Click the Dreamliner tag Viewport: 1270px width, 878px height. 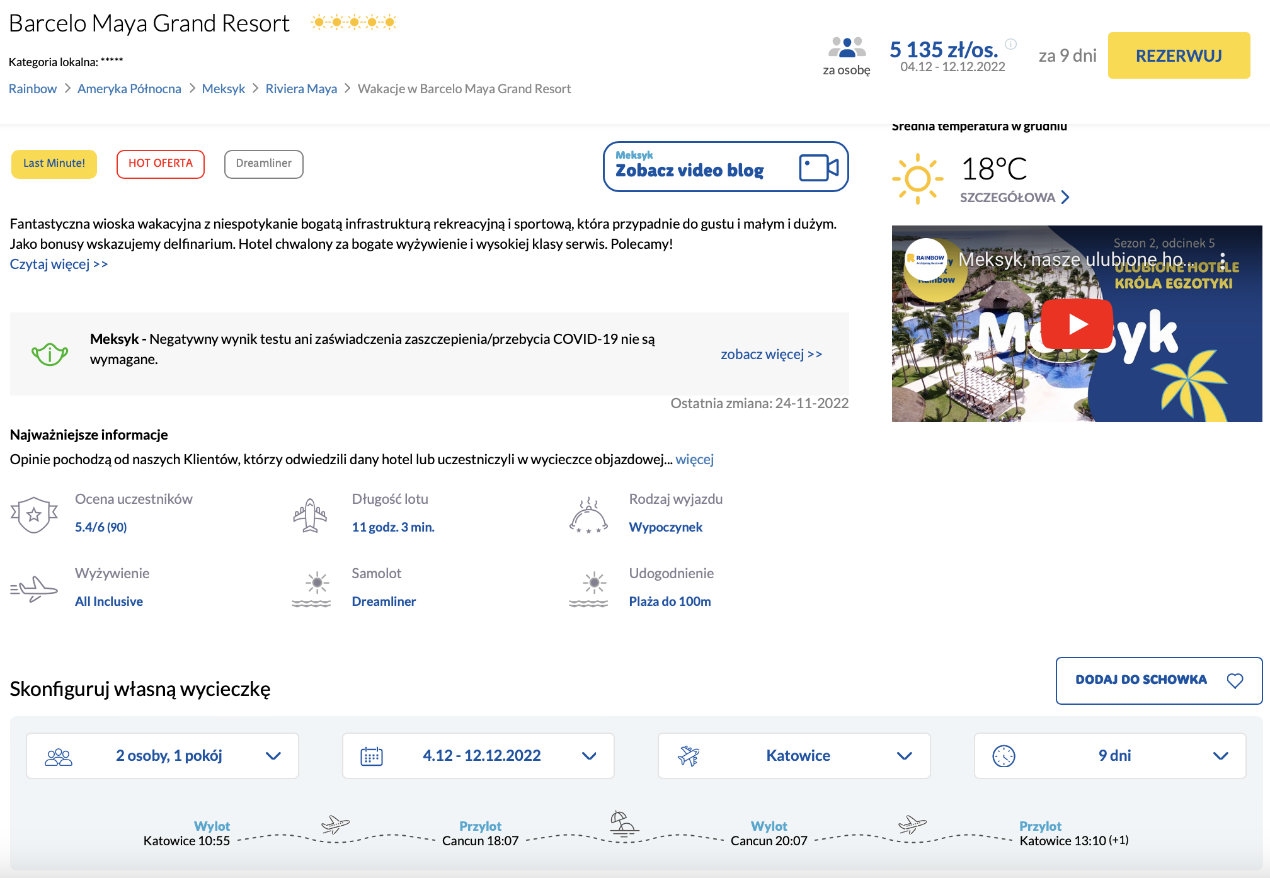pos(264,164)
